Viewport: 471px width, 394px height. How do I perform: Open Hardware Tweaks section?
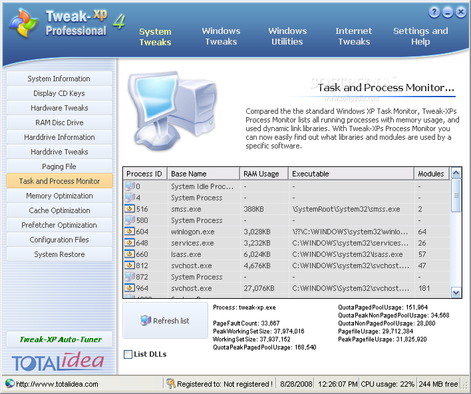pos(59,108)
